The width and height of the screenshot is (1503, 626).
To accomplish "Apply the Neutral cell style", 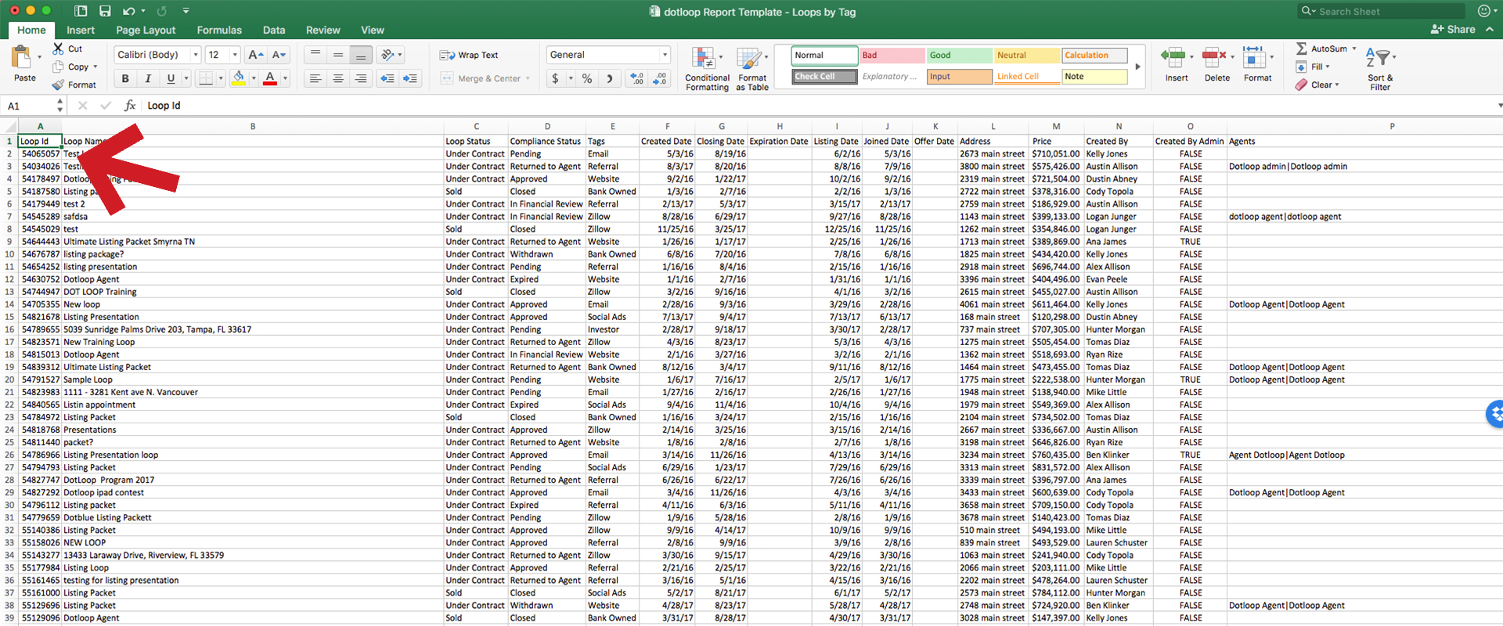I will pos(1027,56).
